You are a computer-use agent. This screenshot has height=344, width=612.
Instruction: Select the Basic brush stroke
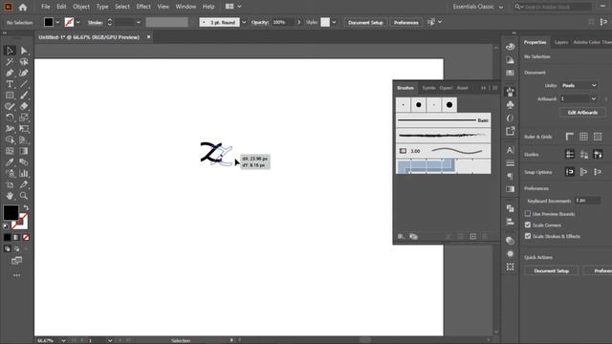444,120
